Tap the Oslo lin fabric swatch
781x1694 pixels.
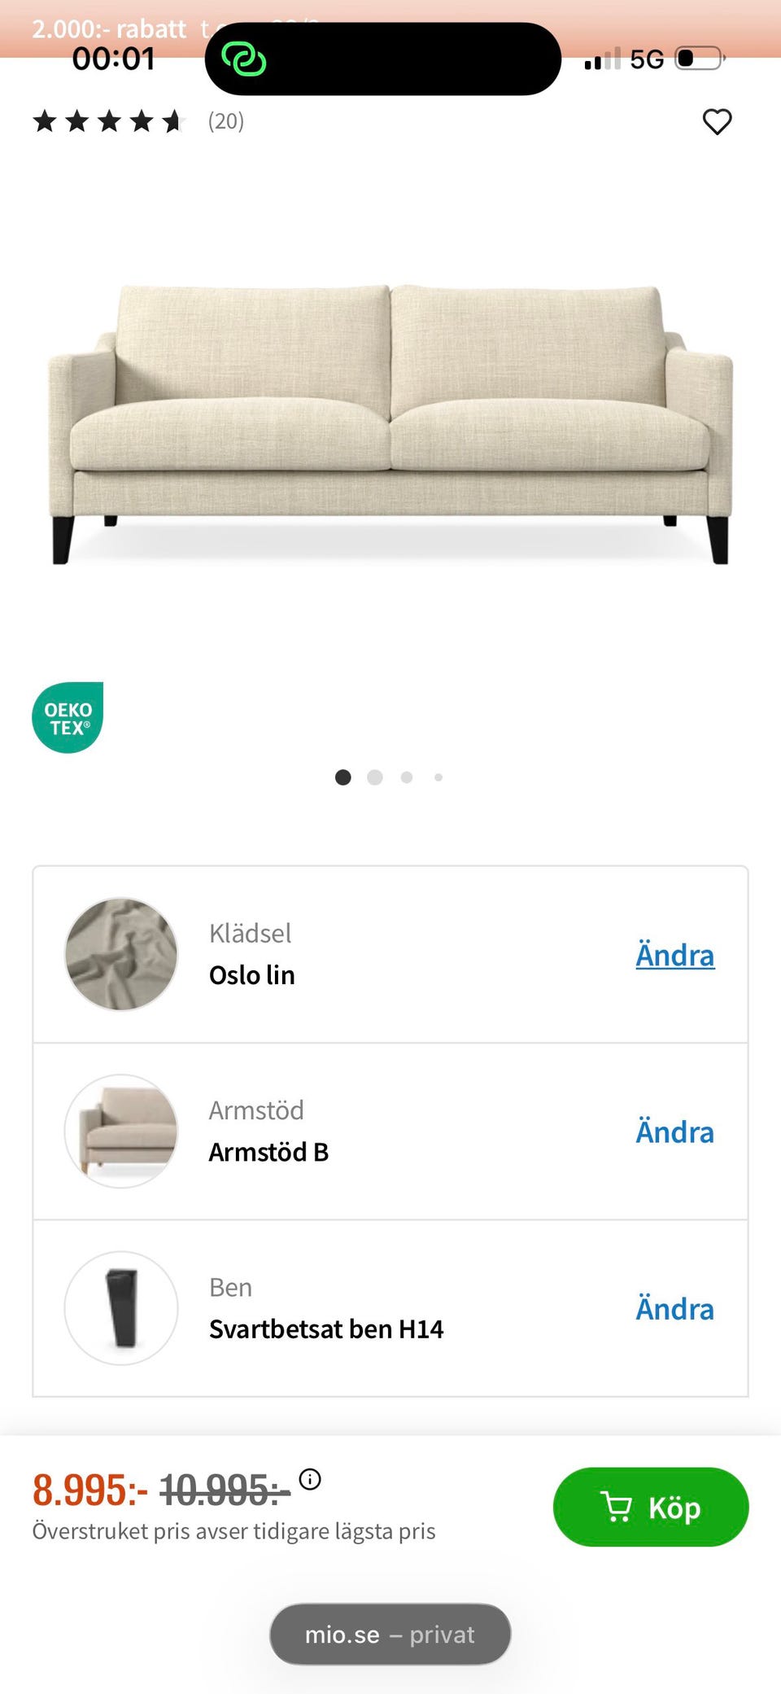[121, 954]
